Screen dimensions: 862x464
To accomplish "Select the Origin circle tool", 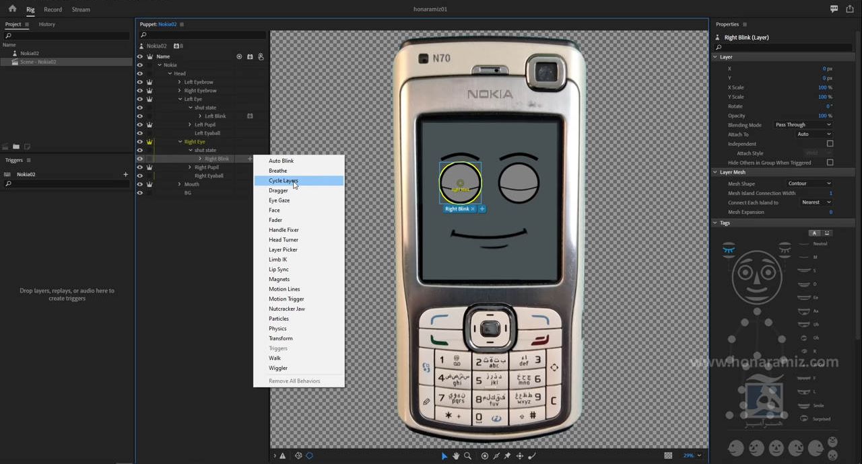I will pyautogui.click(x=484, y=455).
